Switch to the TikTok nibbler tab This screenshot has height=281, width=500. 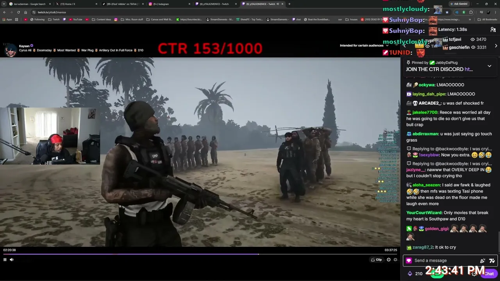(122, 4)
